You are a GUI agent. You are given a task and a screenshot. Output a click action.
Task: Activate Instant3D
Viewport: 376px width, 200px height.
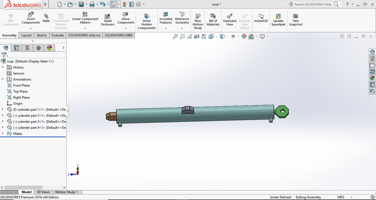261,18
